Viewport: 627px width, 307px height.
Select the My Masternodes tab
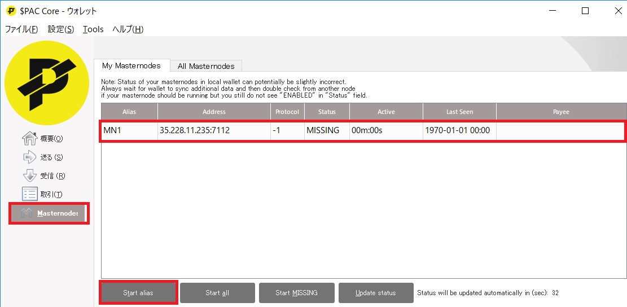131,65
